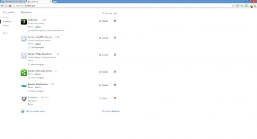Viewport: 257px width, 139px height.
Task: Tick the Enable checkbox for SiteAdvisor
Action: pyautogui.click(x=100, y=98)
